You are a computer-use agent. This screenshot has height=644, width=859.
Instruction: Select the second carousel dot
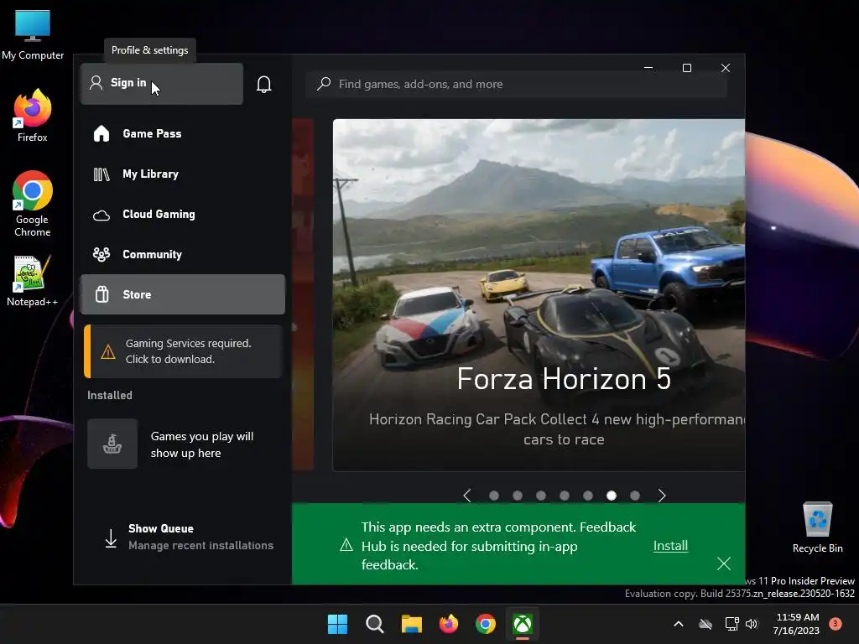[x=517, y=496]
